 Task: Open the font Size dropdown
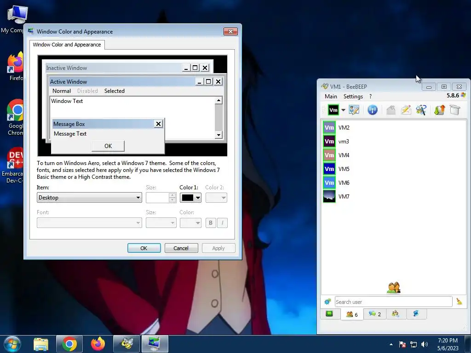click(x=161, y=223)
